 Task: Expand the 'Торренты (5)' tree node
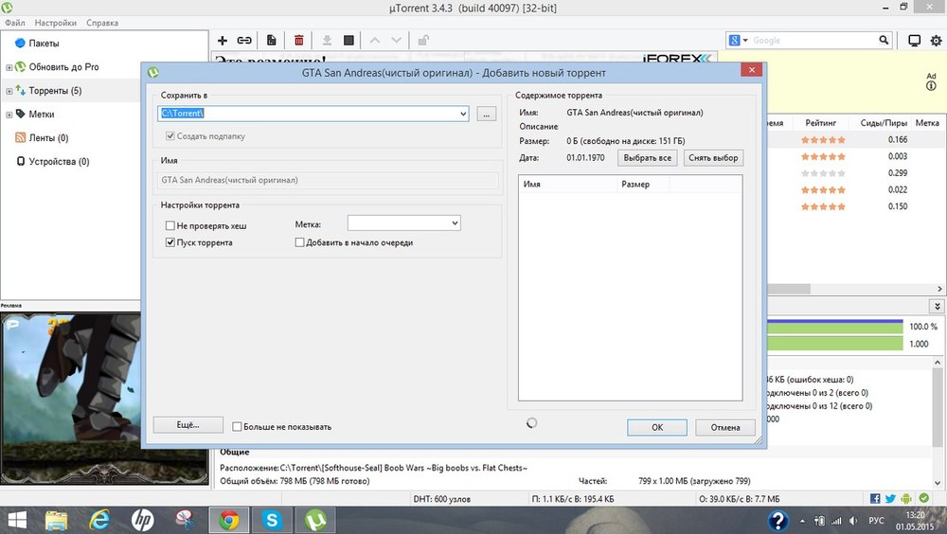coord(9,91)
